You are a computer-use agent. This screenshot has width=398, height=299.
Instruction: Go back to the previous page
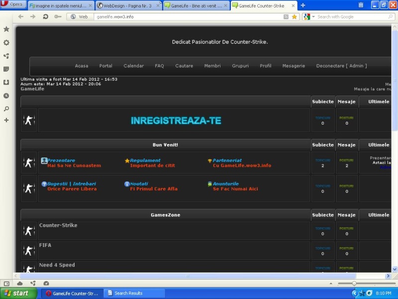point(21,16)
